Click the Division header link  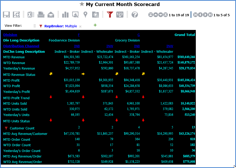click(x=10, y=35)
